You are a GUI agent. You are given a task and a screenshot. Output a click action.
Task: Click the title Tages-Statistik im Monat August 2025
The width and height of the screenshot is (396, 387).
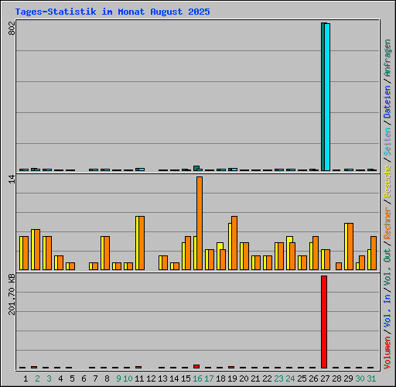coord(112,12)
